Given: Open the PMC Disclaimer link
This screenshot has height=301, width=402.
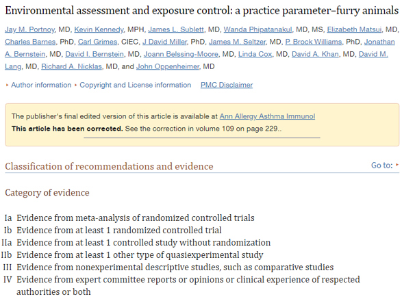Looking at the screenshot, I should [227, 85].
